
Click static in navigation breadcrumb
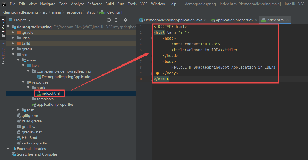91,12
